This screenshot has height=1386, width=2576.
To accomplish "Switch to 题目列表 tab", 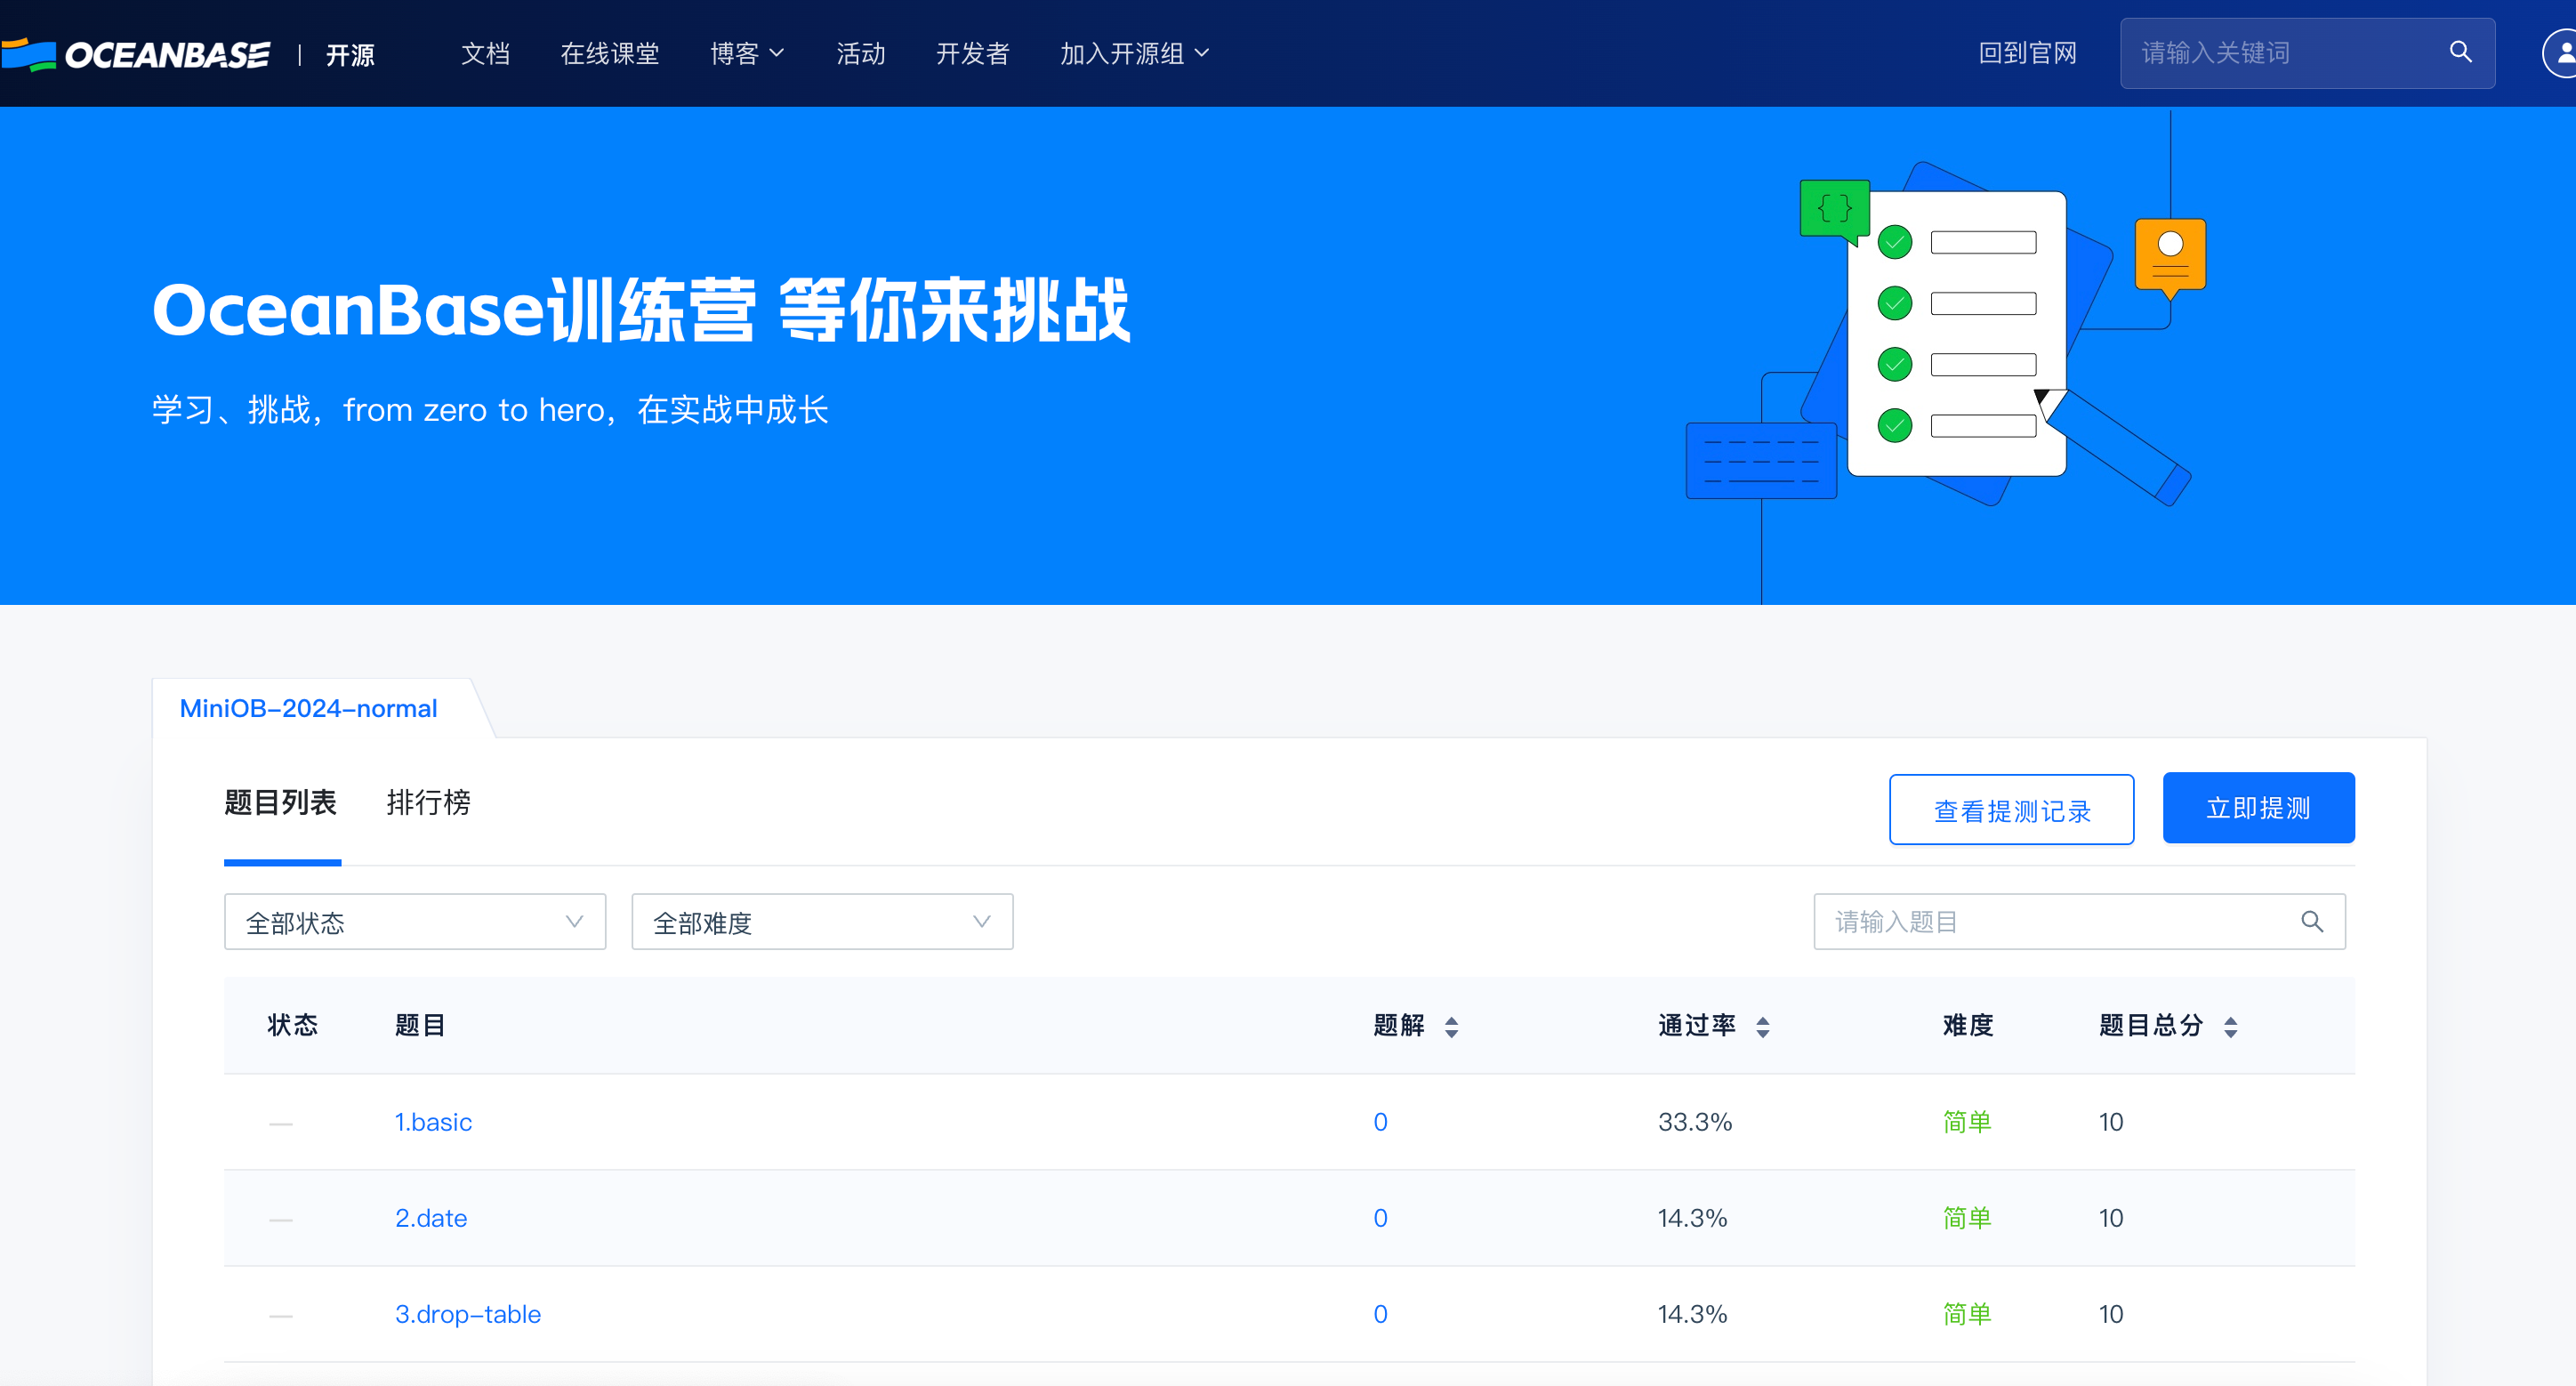I will pos(281,802).
